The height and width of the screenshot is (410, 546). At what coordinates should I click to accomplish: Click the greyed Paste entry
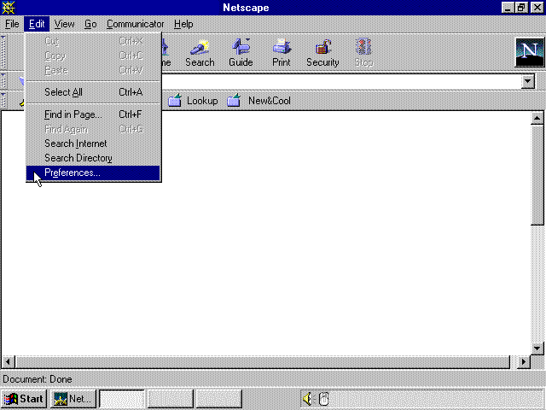coord(93,70)
